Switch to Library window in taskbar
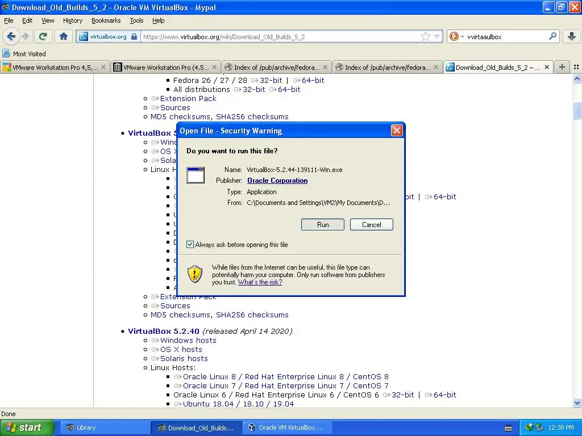 click(x=104, y=427)
